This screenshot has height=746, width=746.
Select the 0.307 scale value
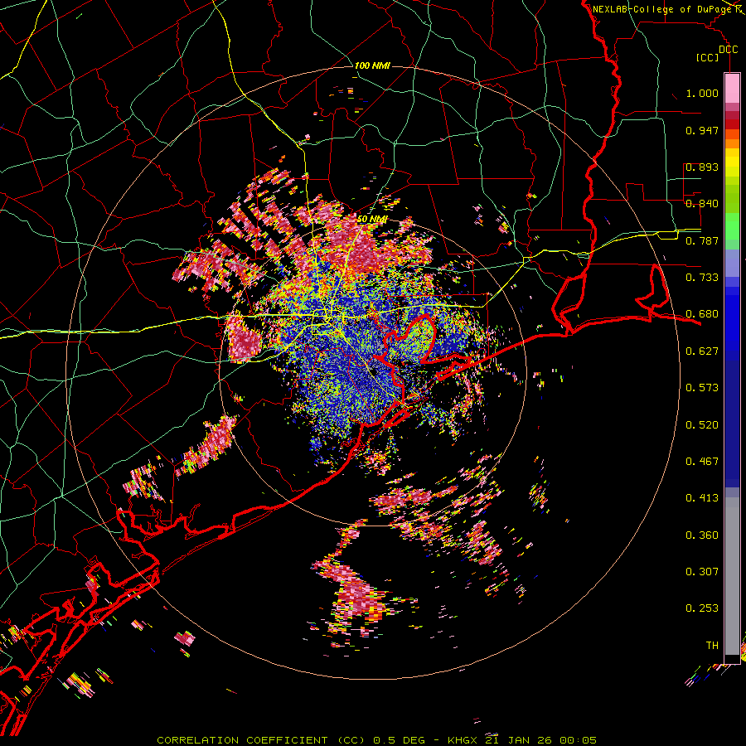click(702, 572)
